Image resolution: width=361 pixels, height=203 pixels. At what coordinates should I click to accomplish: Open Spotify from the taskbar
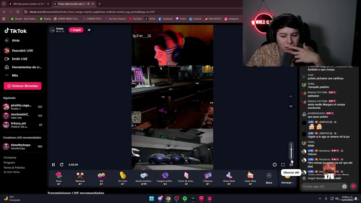[185, 198]
